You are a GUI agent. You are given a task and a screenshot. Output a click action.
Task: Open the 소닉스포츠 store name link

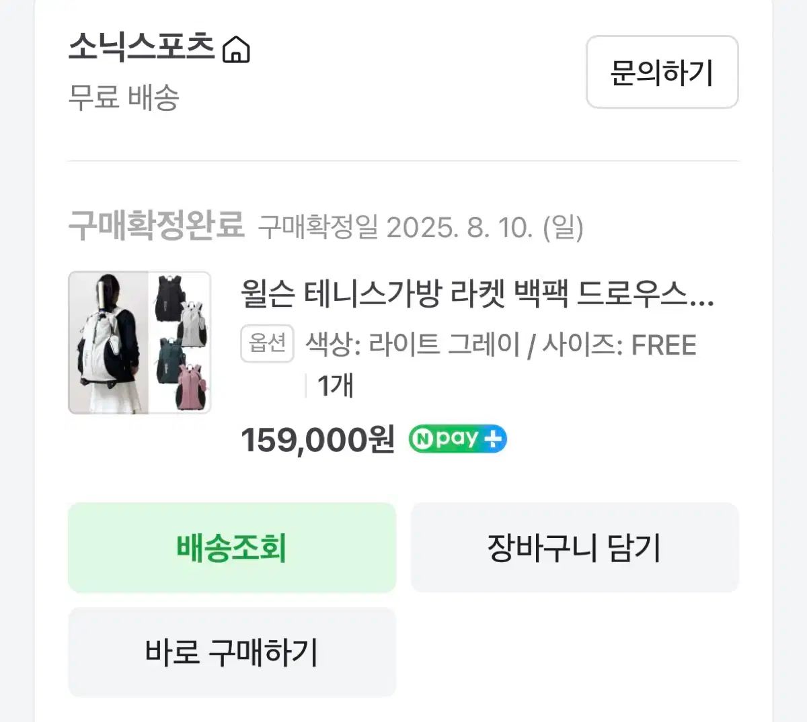141,48
